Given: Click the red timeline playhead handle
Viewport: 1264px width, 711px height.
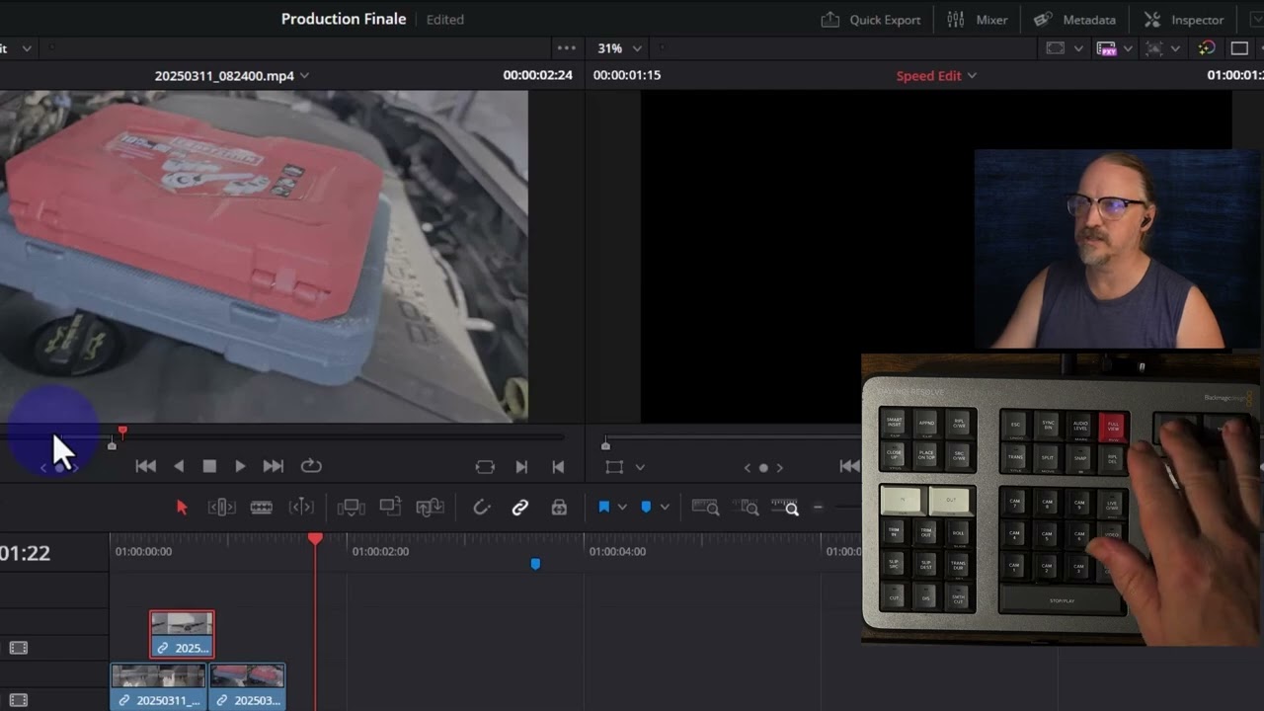Looking at the screenshot, I should [315, 538].
